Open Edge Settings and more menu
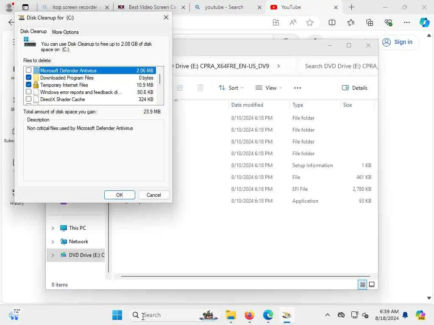The image size is (434, 325). [x=406, y=23]
